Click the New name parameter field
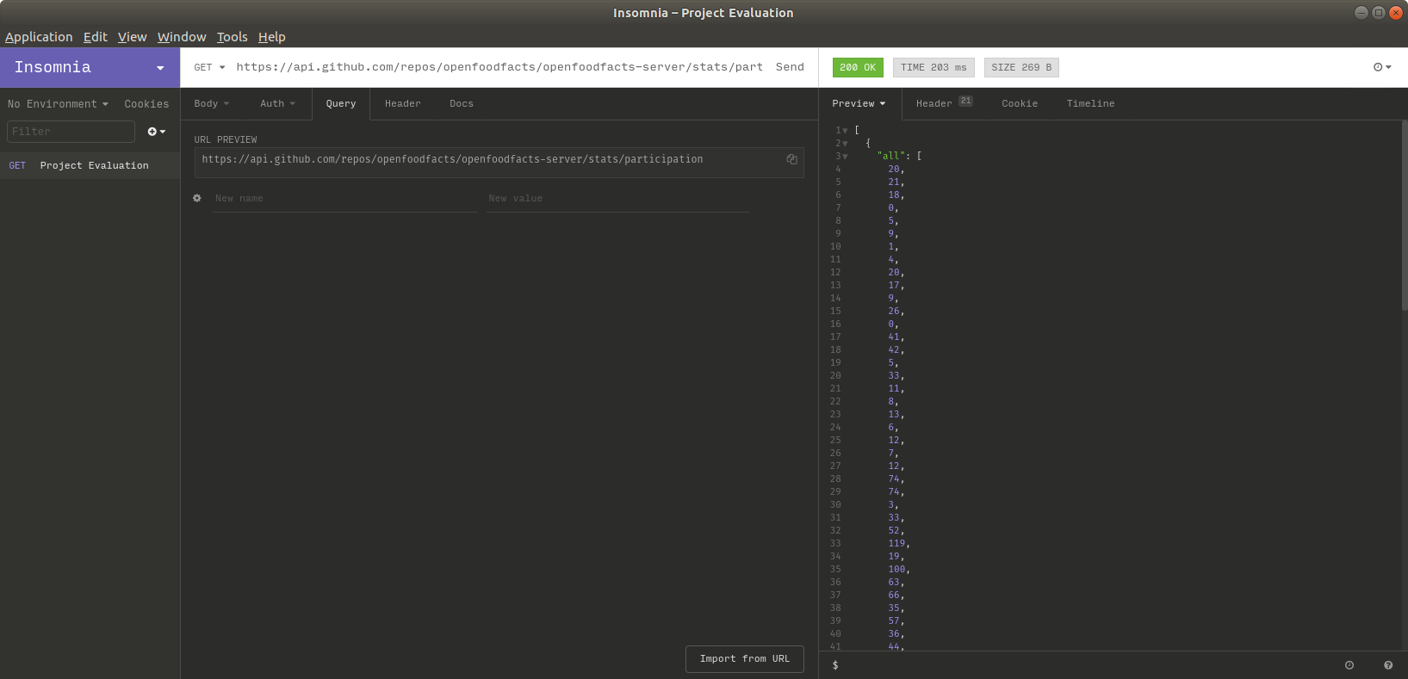Image resolution: width=1408 pixels, height=679 pixels. [344, 199]
